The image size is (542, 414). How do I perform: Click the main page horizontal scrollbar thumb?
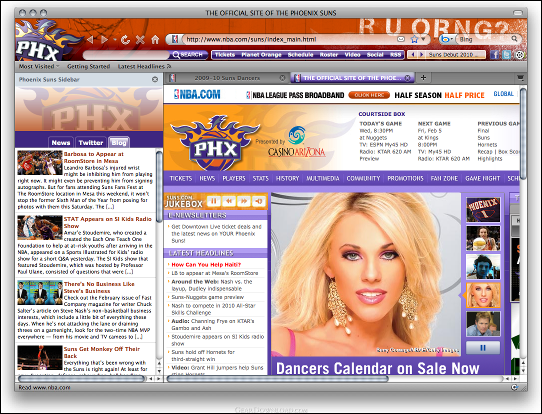click(x=277, y=379)
